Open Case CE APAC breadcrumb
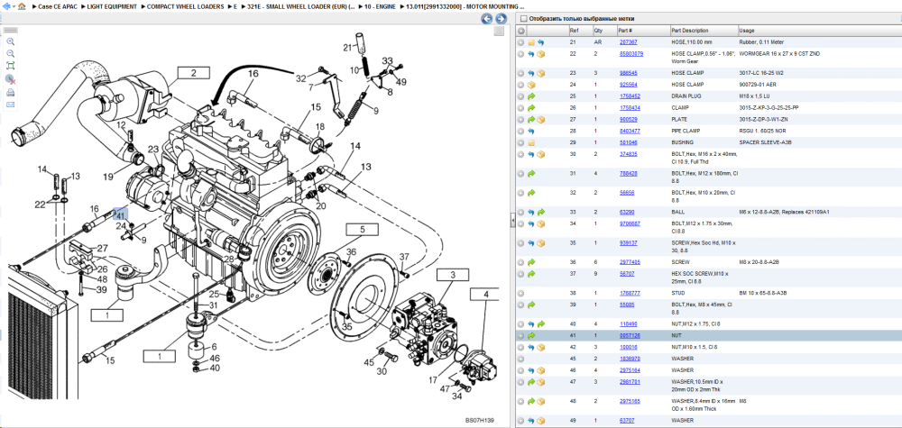The height and width of the screenshot is (428, 902). [x=57, y=7]
